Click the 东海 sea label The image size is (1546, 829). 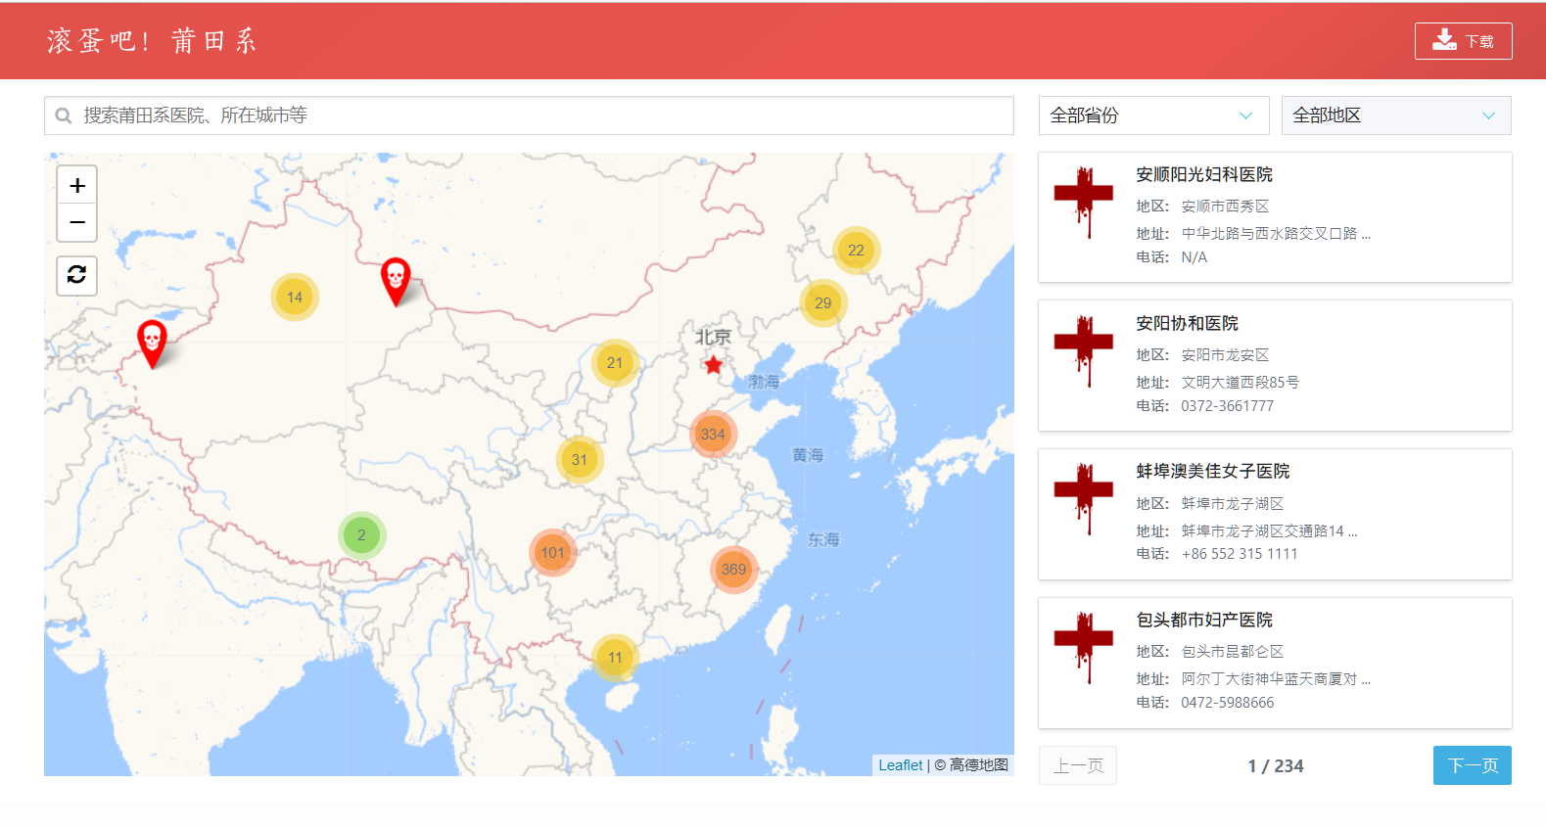pyautogui.click(x=823, y=539)
